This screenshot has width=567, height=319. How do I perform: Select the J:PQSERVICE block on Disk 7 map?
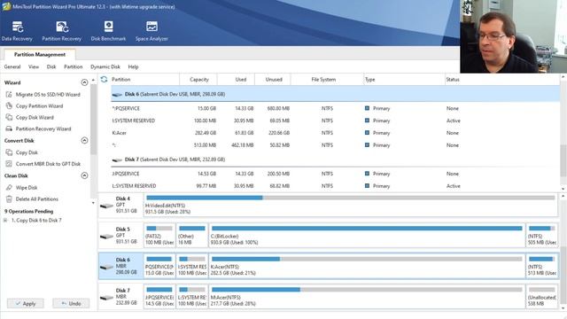click(x=159, y=297)
